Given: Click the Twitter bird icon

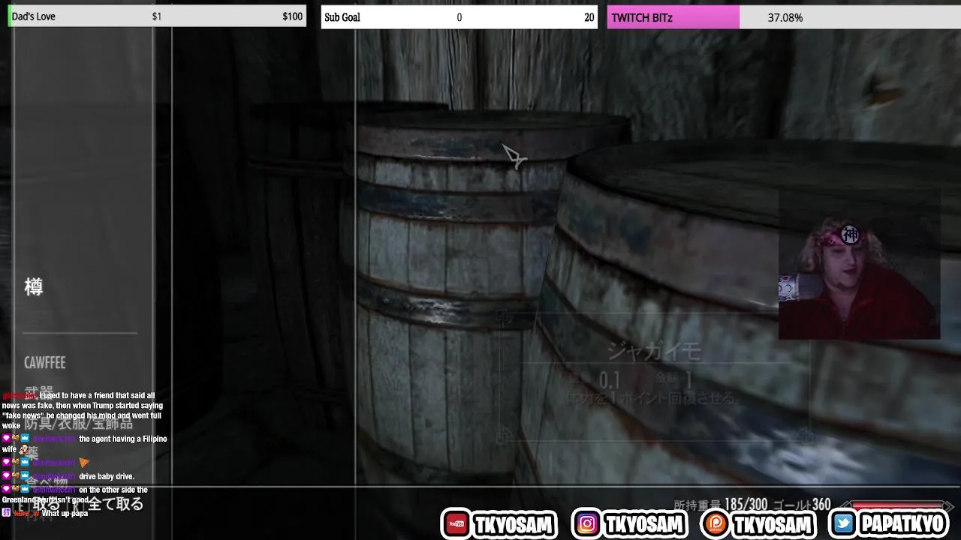Looking at the screenshot, I should pos(843,523).
